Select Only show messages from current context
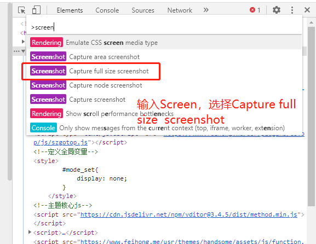 [x=164, y=128]
